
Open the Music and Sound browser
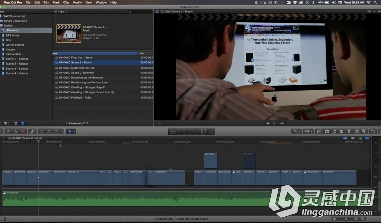(334, 131)
